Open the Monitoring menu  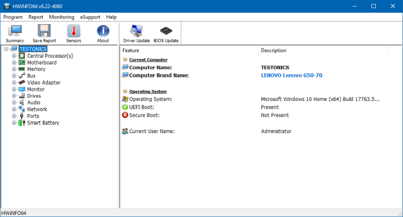[x=61, y=17]
